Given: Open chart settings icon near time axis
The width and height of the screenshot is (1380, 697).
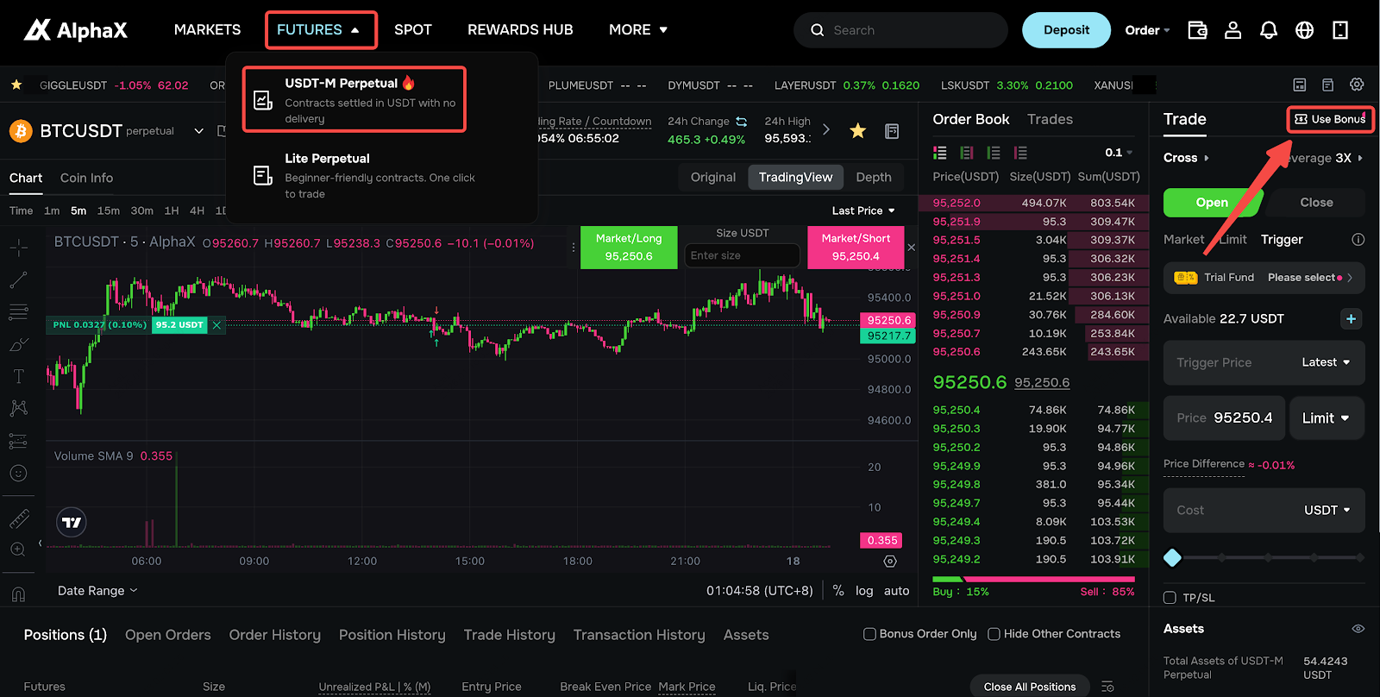Looking at the screenshot, I should click(890, 562).
